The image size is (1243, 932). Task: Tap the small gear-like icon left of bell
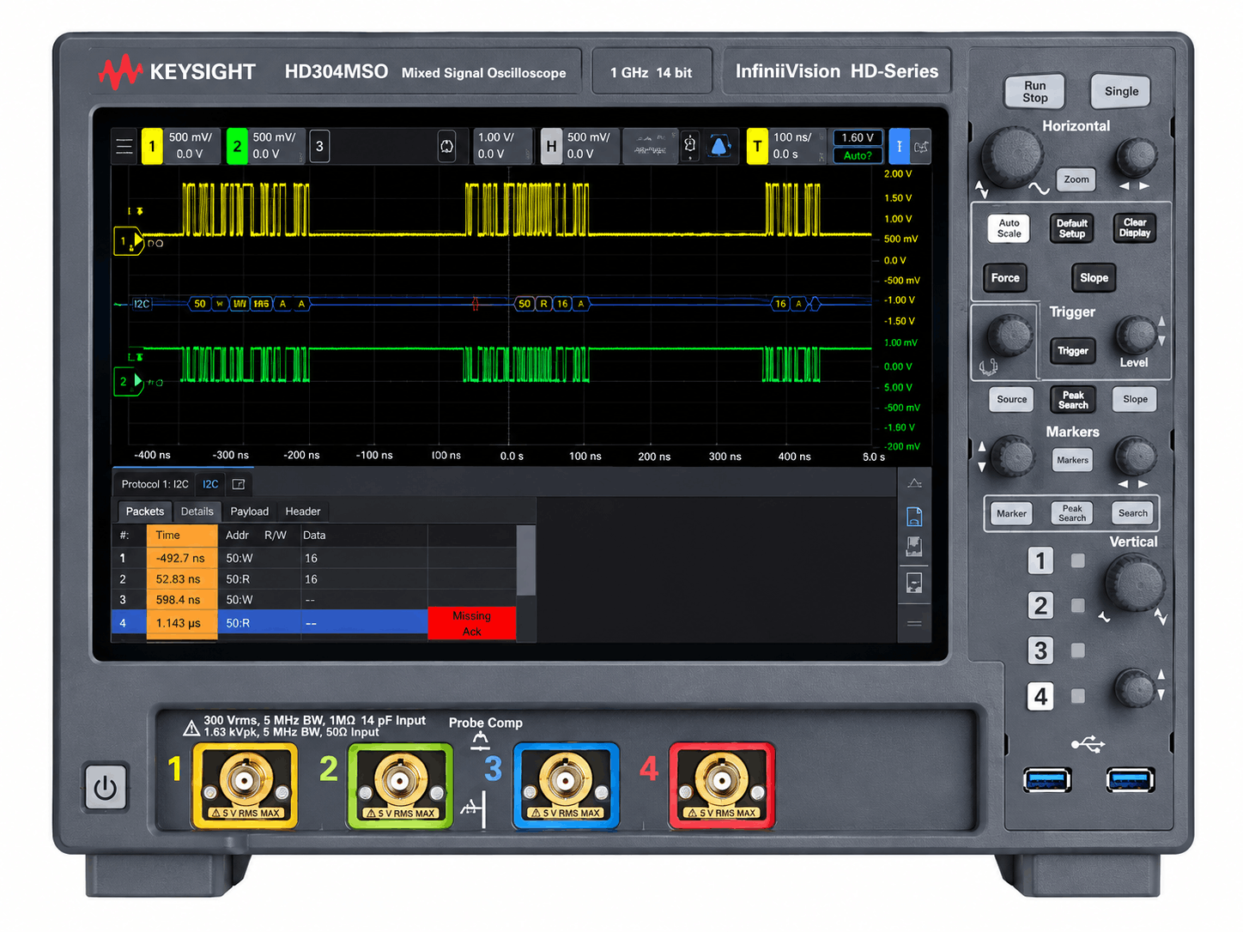click(x=690, y=146)
